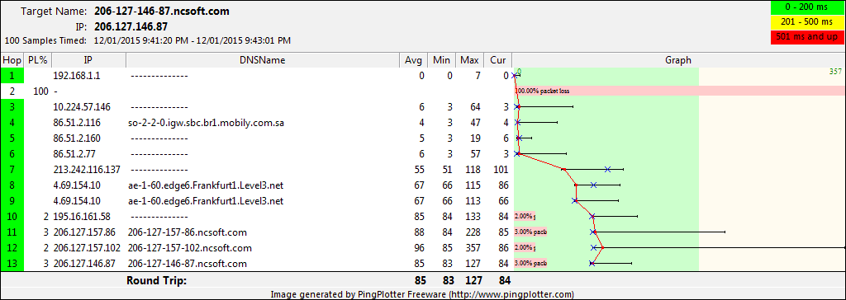Click the Graph column header

678,60
